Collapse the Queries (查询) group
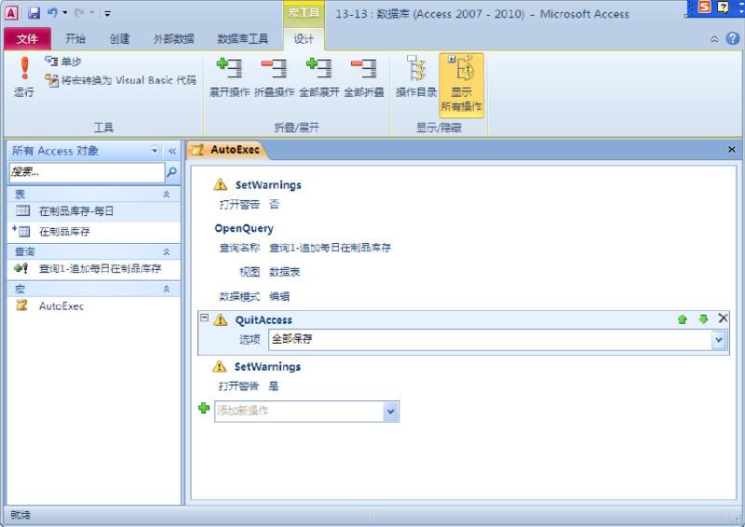 coord(167,251)
